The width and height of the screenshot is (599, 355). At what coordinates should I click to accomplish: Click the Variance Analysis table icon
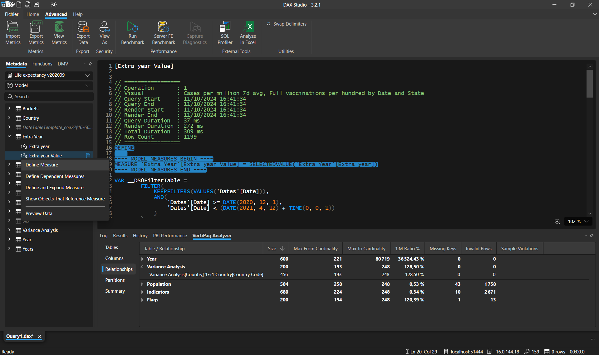[x=18, y=230]
